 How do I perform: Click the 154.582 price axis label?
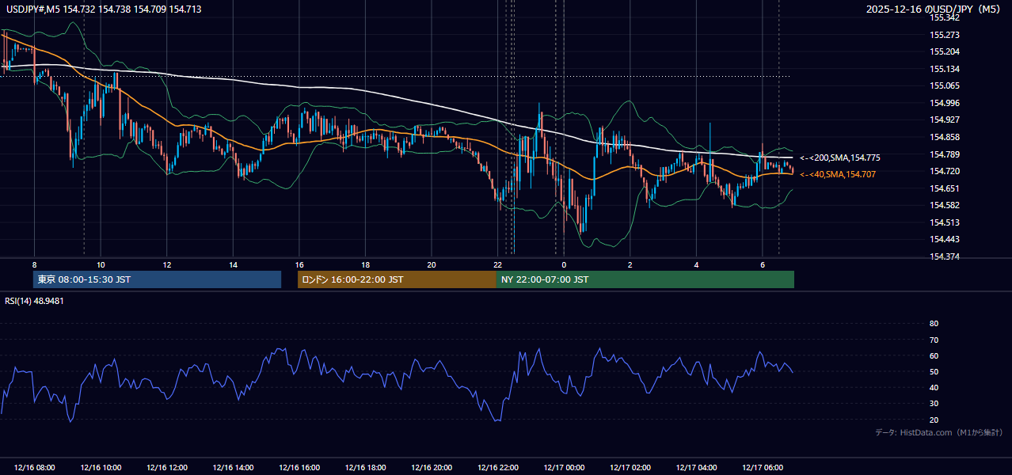pyautogui.click(x=944, y=205)
